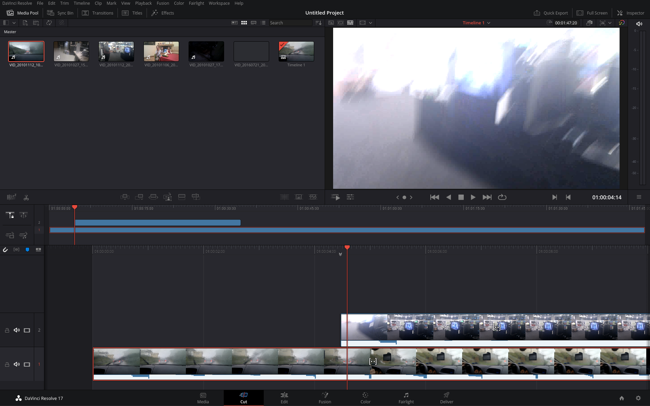650x406 pixels.
Task: Mute audio on track 2
Action: click(17, 330)
